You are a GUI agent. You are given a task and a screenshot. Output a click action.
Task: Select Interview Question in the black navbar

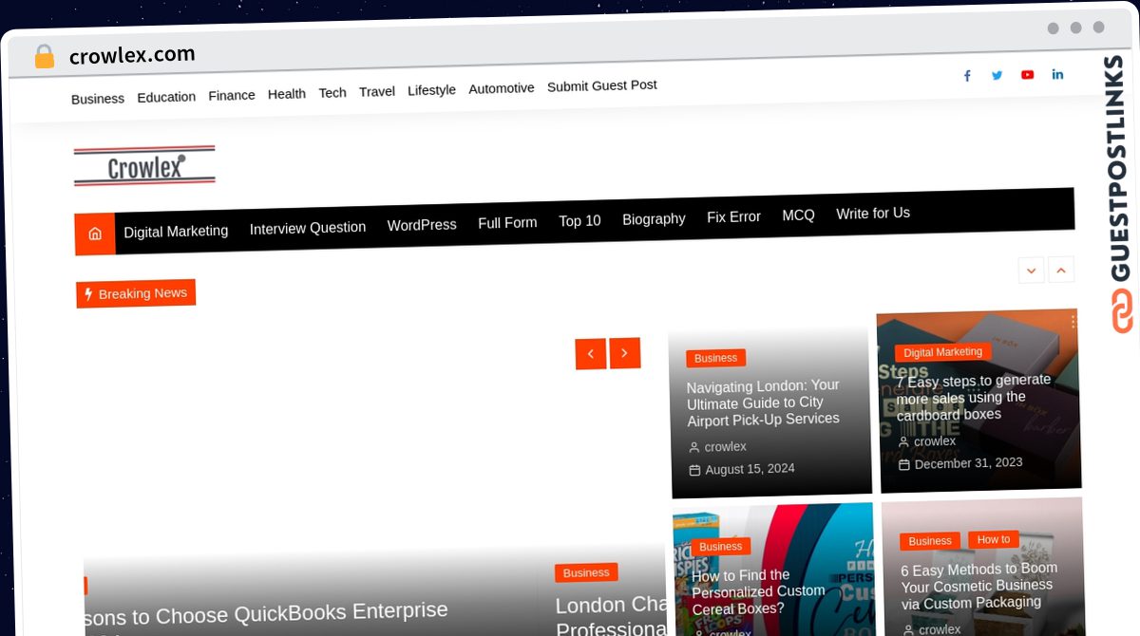point(308,228)
